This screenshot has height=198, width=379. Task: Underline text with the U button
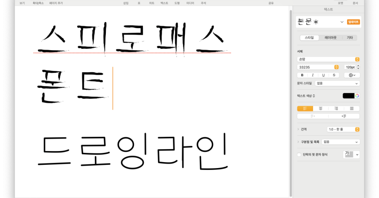coord(323,75)
